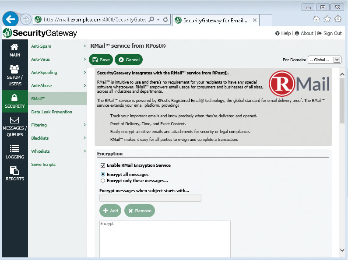Click the Help question mark icon
Image resolution: width=348 pixels, height=260 pixels.
(277, 33)
